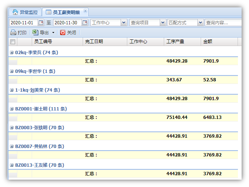Open calendar picker for start date
249x187 pixels.
pos(41,23)
